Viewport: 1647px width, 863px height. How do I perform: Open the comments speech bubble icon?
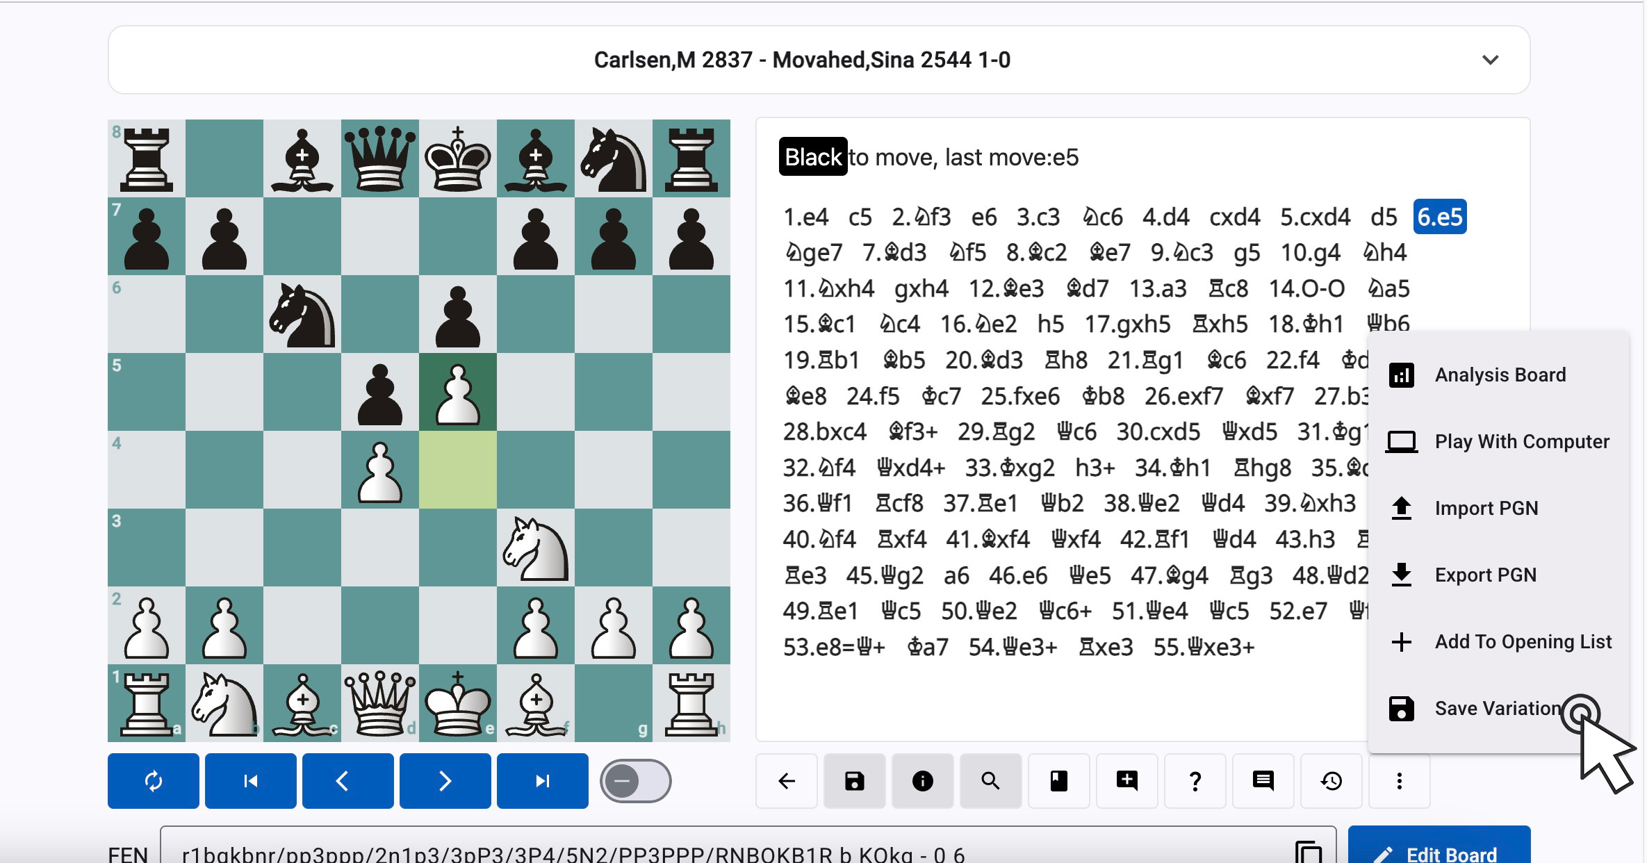click(x=1263, y=781)
